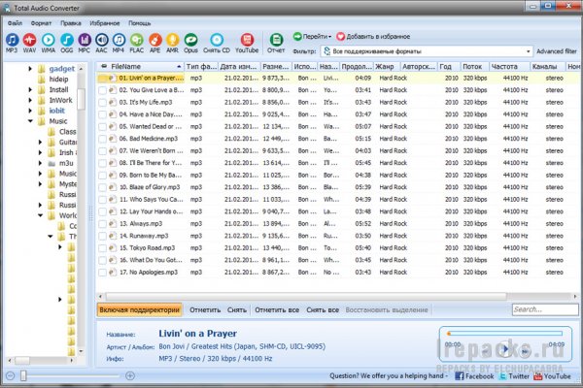Open YouTube link in footer
The image size is (583, 388).
pos(552,376)
